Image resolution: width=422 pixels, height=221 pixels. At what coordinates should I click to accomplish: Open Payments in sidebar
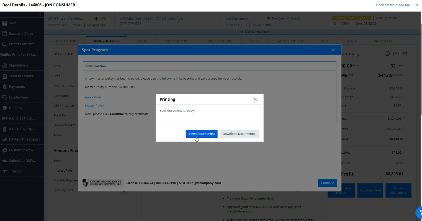click(x=22, y=87)
